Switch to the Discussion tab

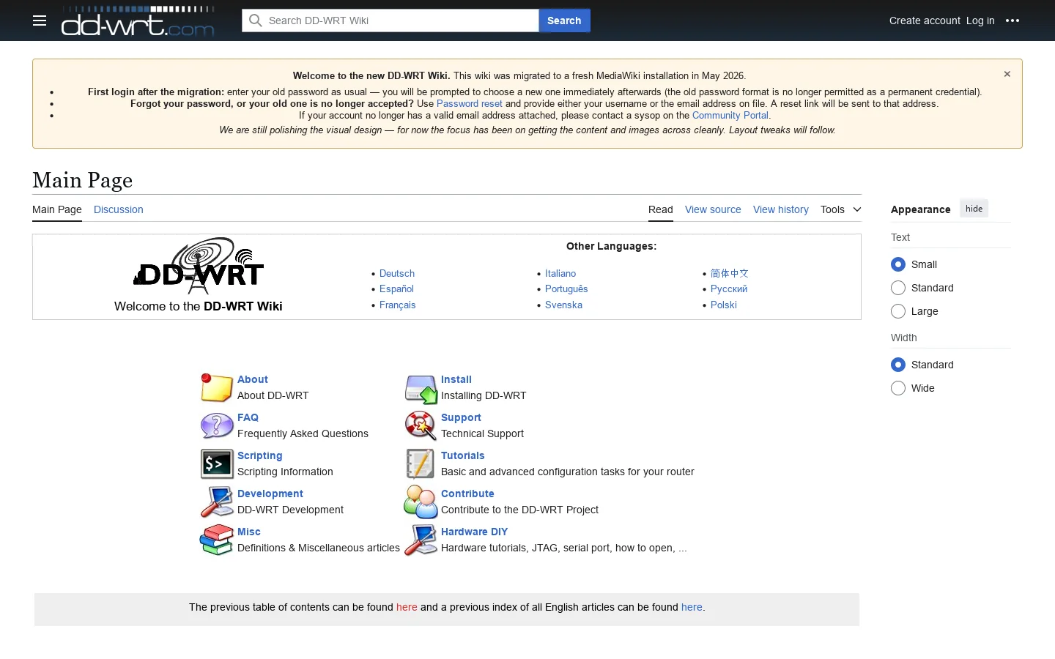click(119, 209)
